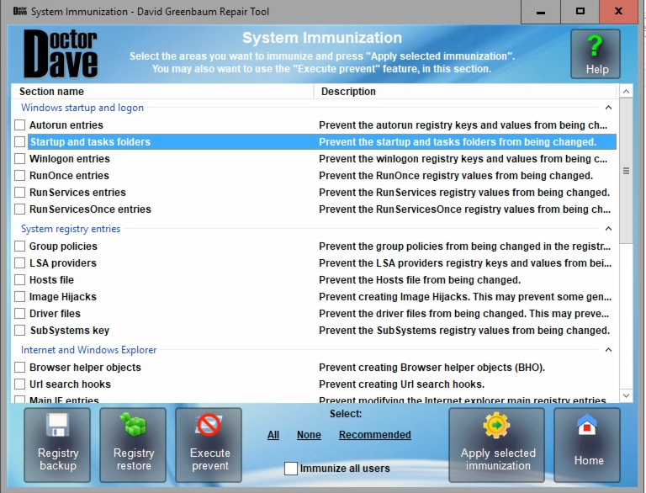This screenshot has width=646, height=493.
Task: Collapse Internet and Windows Explorer group
Action: [607, 350]
